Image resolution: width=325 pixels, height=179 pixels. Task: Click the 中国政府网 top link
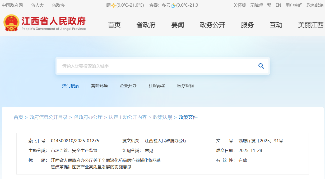point(12,5)
